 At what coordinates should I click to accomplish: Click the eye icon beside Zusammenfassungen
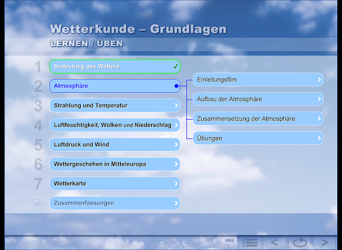[37, 202]
